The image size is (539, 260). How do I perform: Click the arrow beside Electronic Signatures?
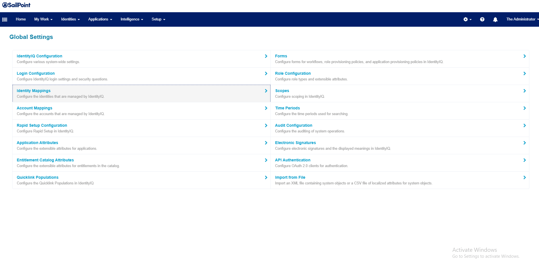525,143
